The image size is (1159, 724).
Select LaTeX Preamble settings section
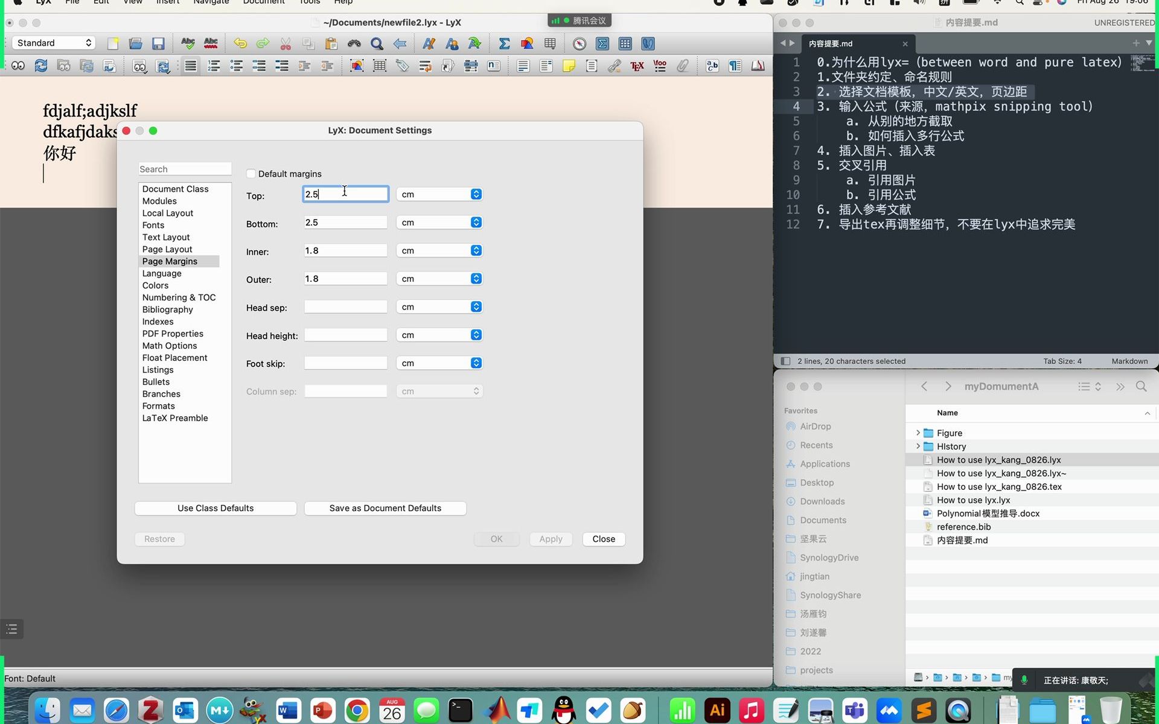175,417
